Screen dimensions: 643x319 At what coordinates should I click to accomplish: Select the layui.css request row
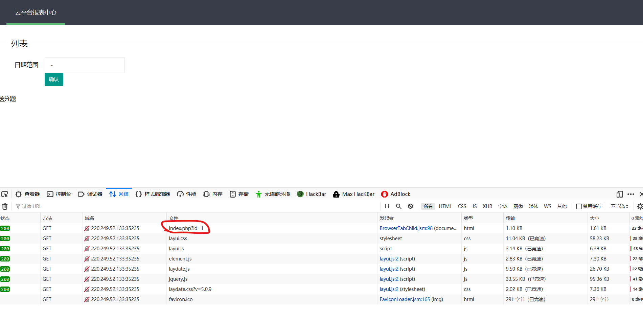tap(321, 238)
